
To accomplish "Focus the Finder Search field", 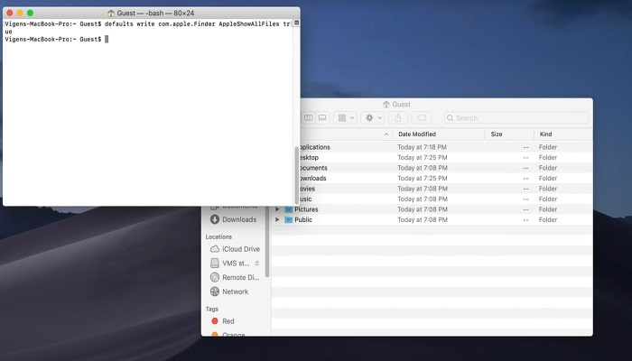I will (516, 117).
